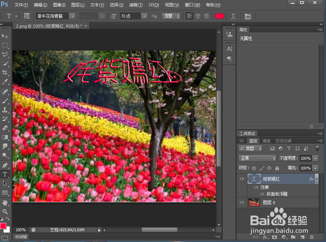
Task: Open the warp text dialog
Action: 233,16
